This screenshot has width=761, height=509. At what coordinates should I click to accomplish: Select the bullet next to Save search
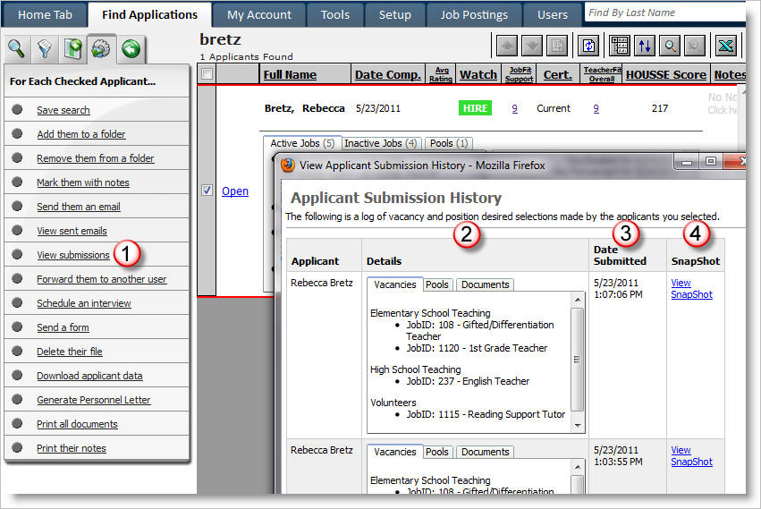pos(17,110)
